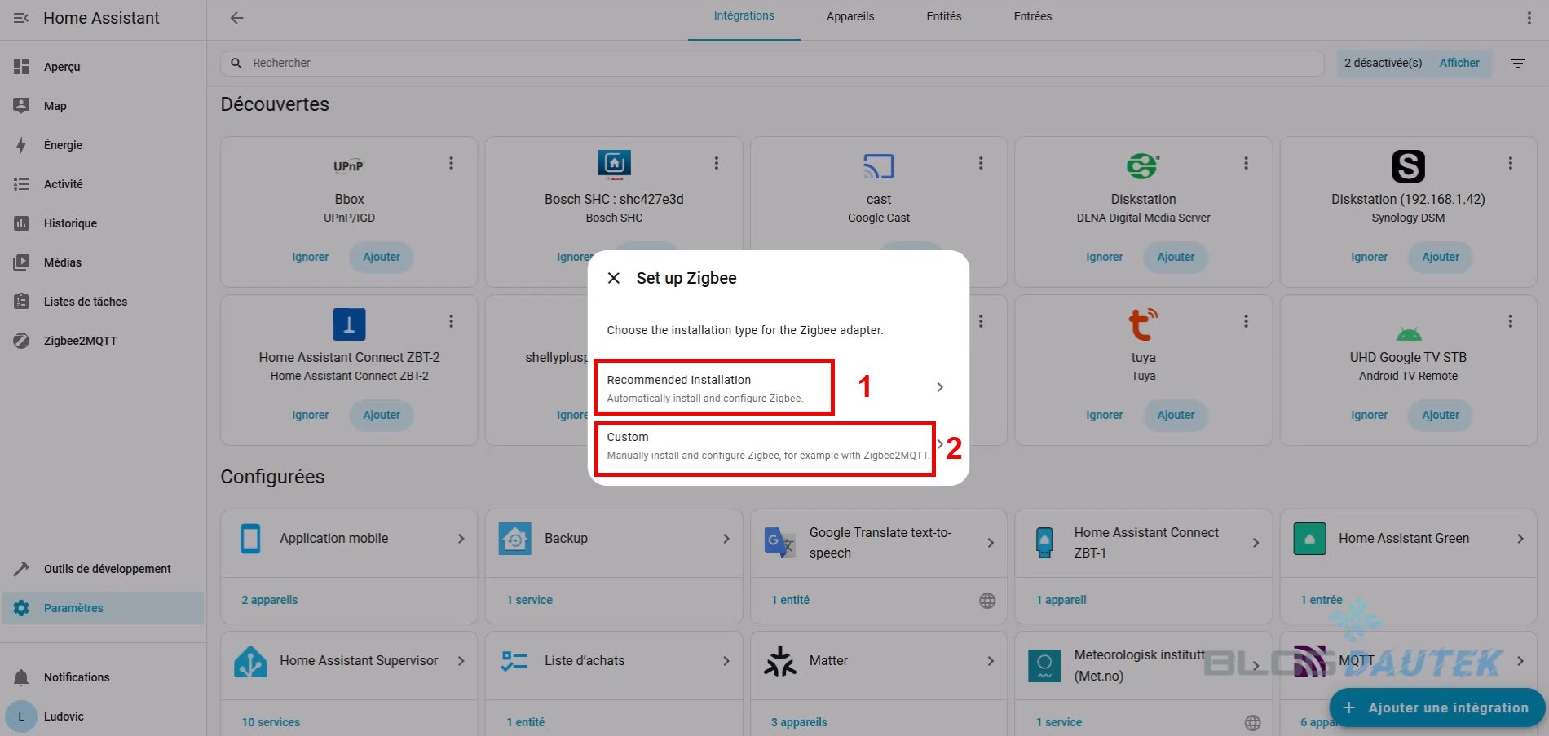Open Énergie panel in sidebar
The image size is (1549, 736).
pos(63,145)
